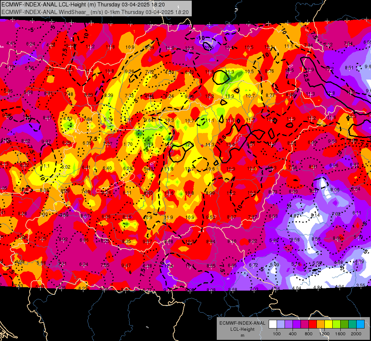Click the 1200 label on the legend scale
Image resolution: width=371 pixels, height=341 pixels.
[324, 334]
